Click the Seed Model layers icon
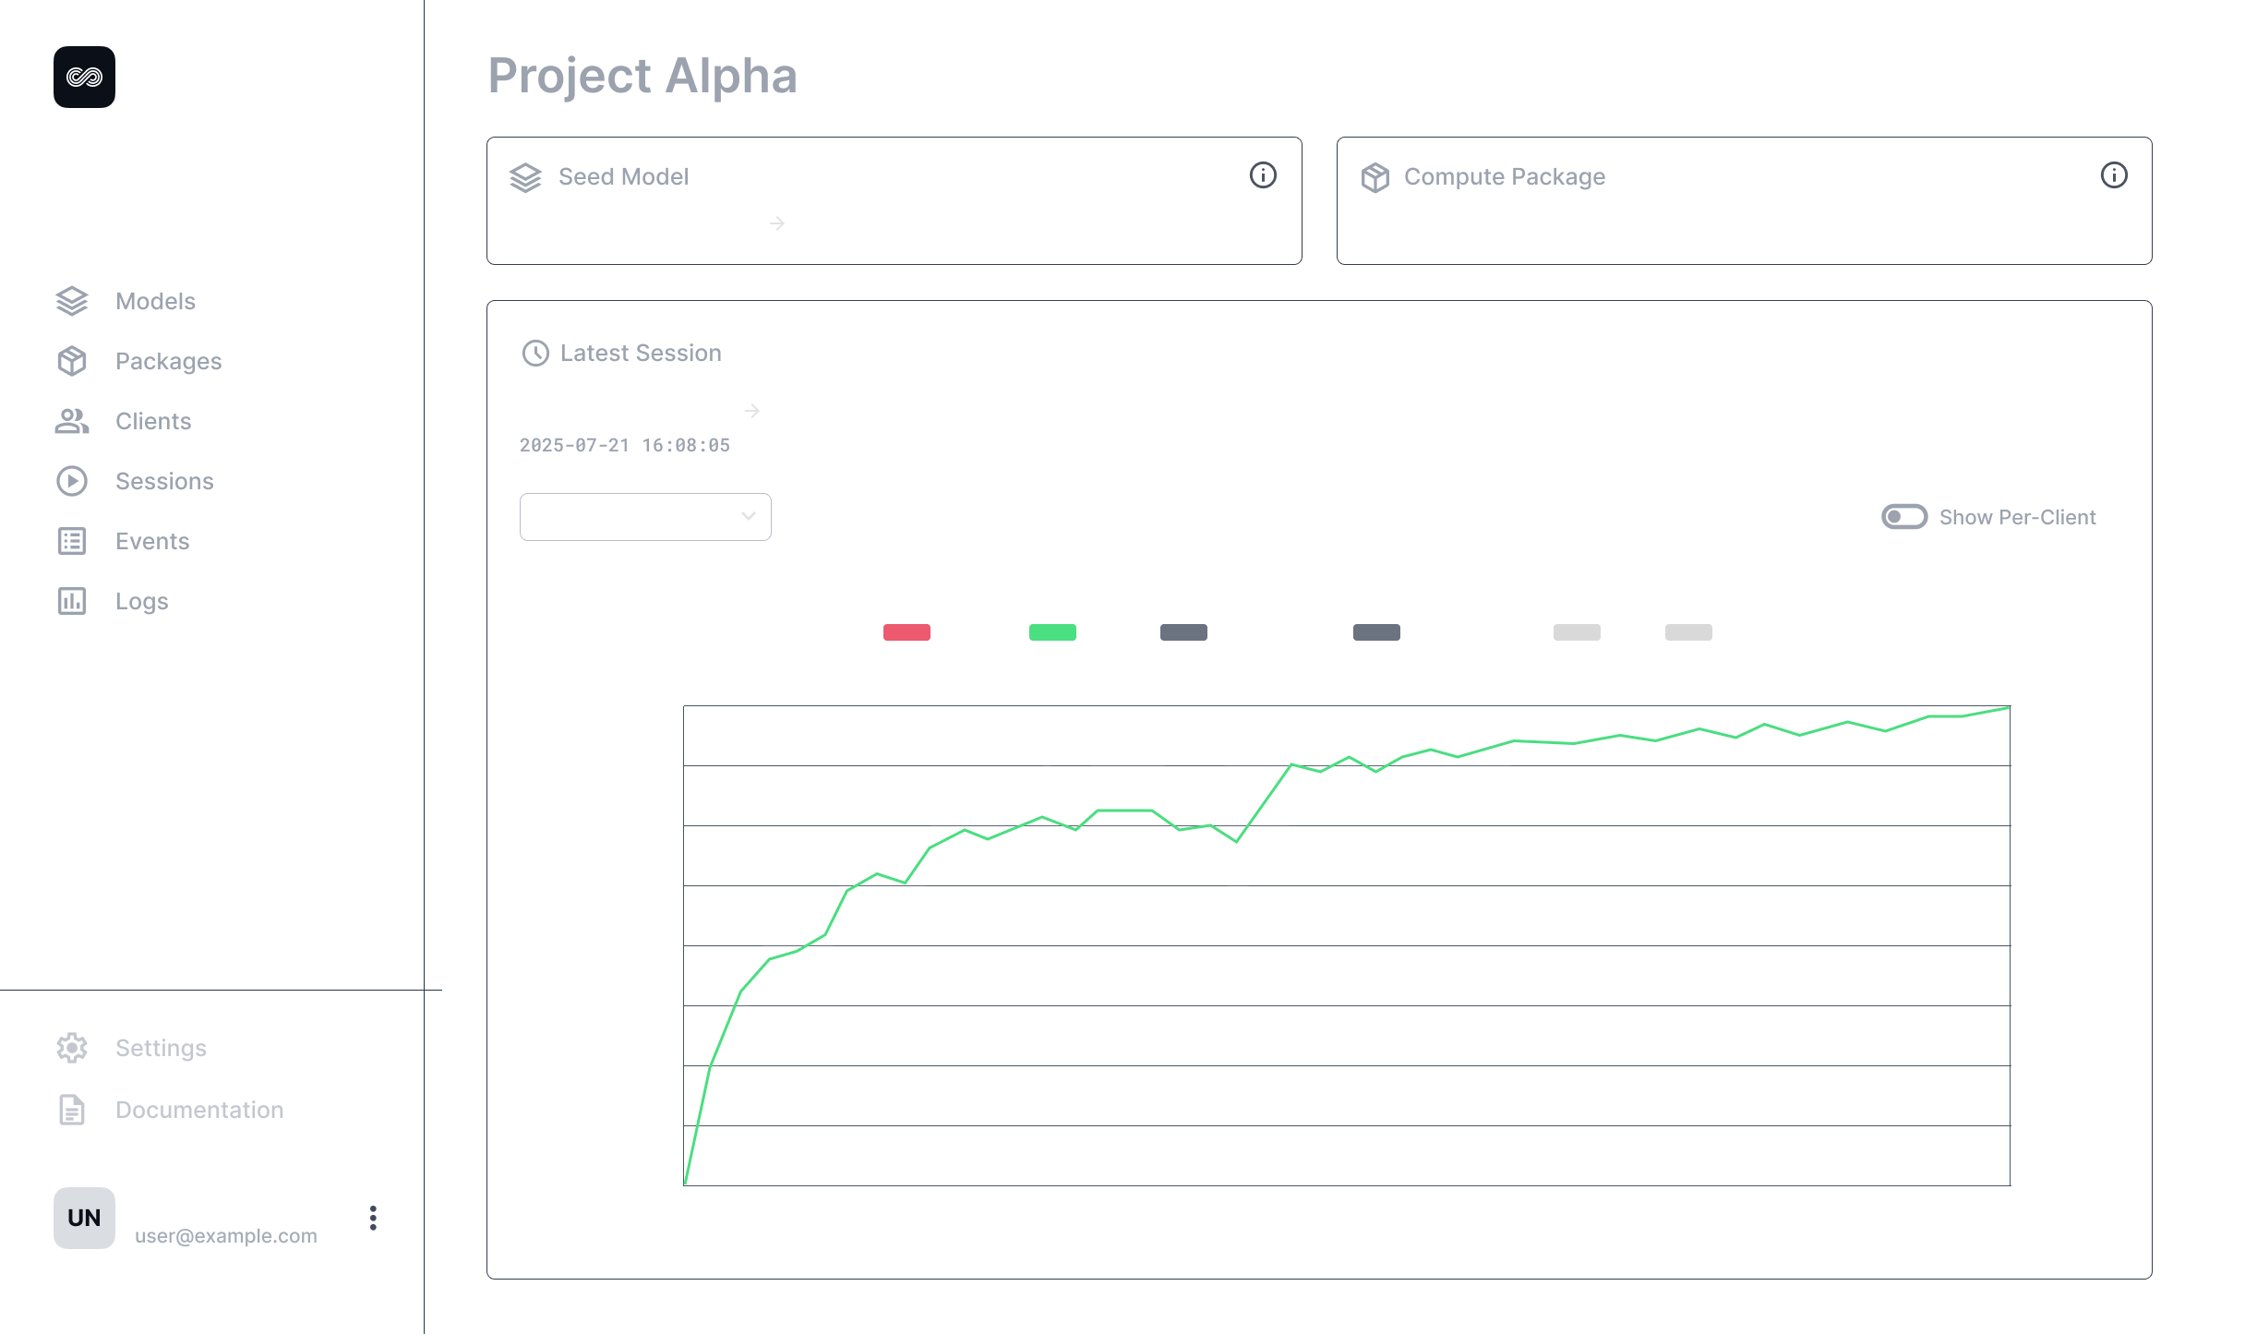Viewport: 2245px width, 1334px height. pyautogui.click(x=525, y=177)
